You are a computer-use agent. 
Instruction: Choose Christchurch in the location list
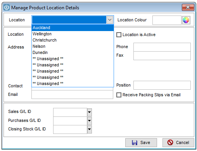(73, 40)
